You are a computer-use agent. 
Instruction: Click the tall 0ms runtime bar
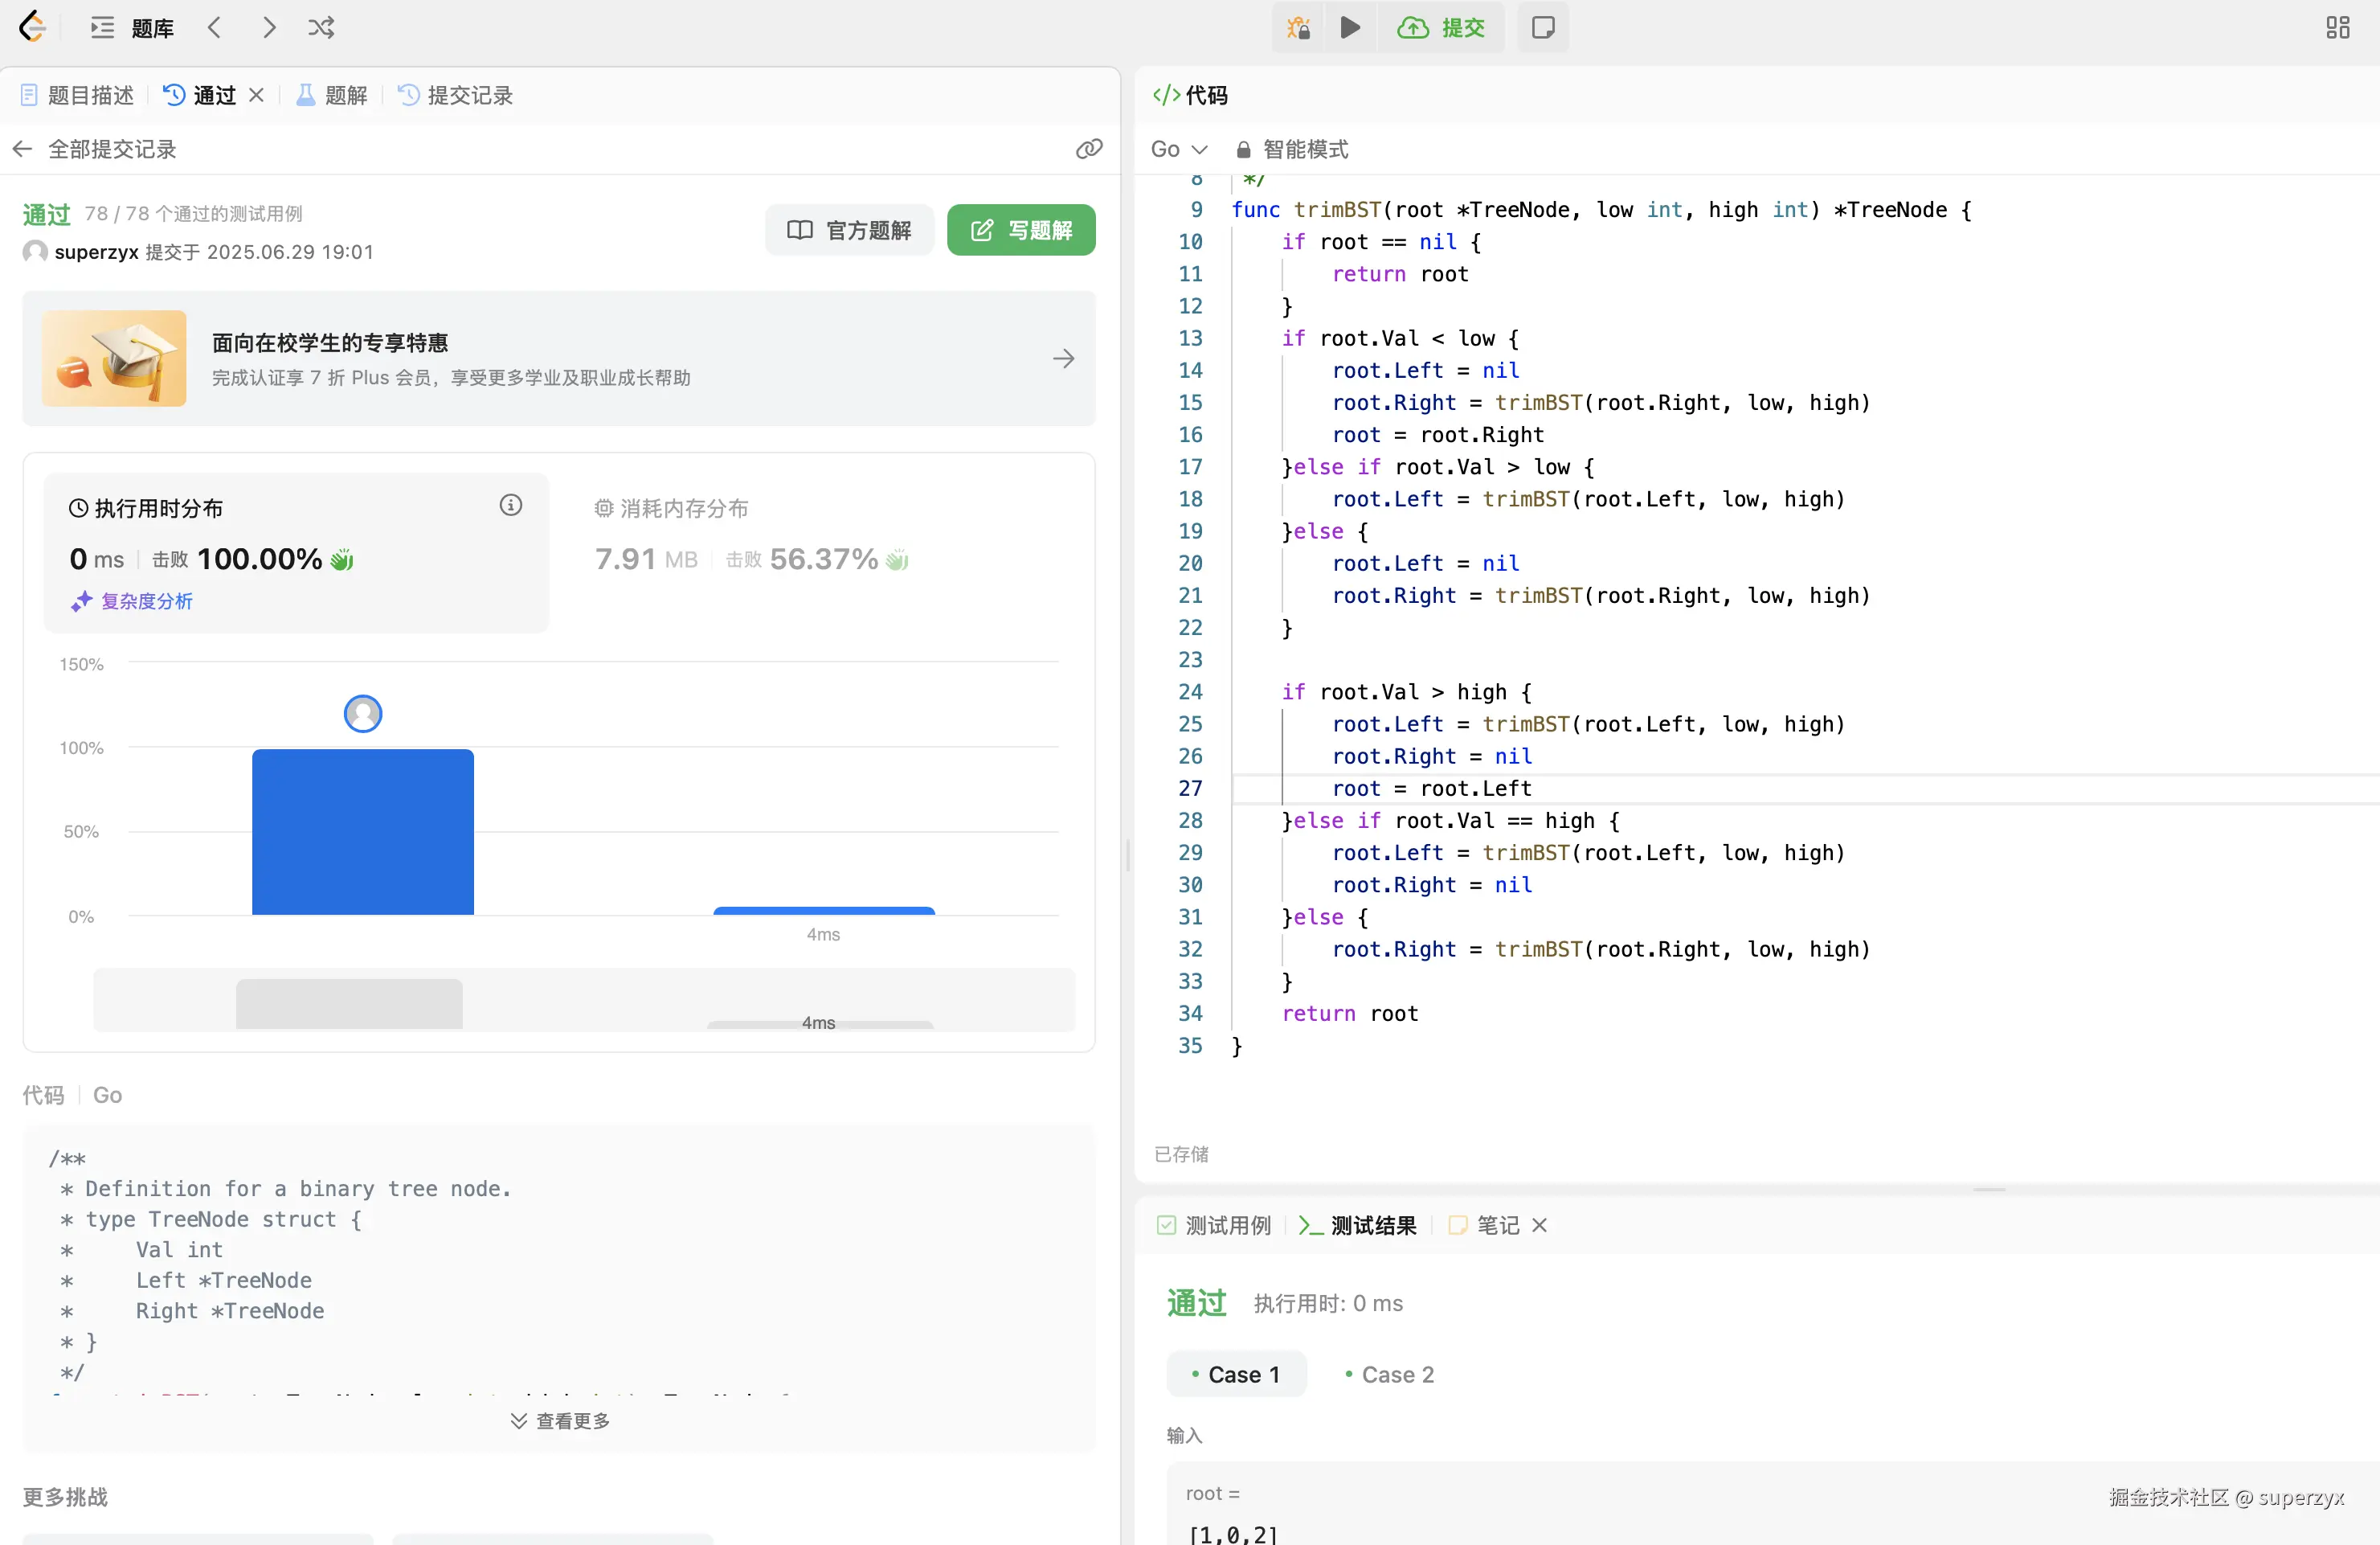(363, 831)
